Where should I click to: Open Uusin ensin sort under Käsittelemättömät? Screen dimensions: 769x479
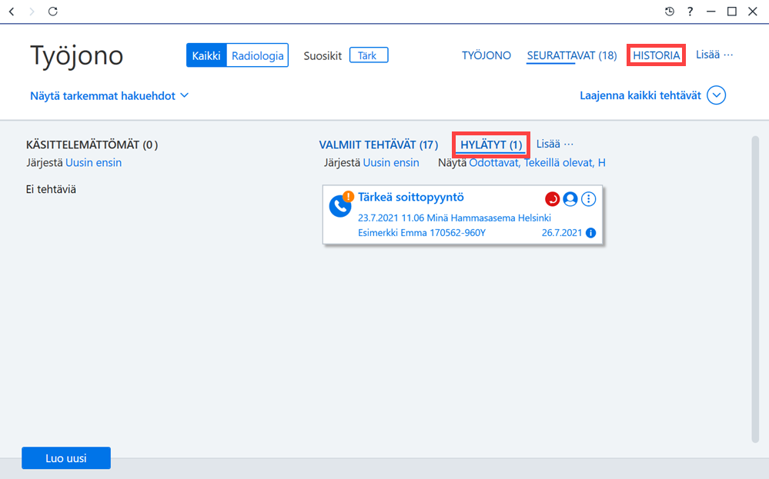pyautogui.click(x=94, y=162)
